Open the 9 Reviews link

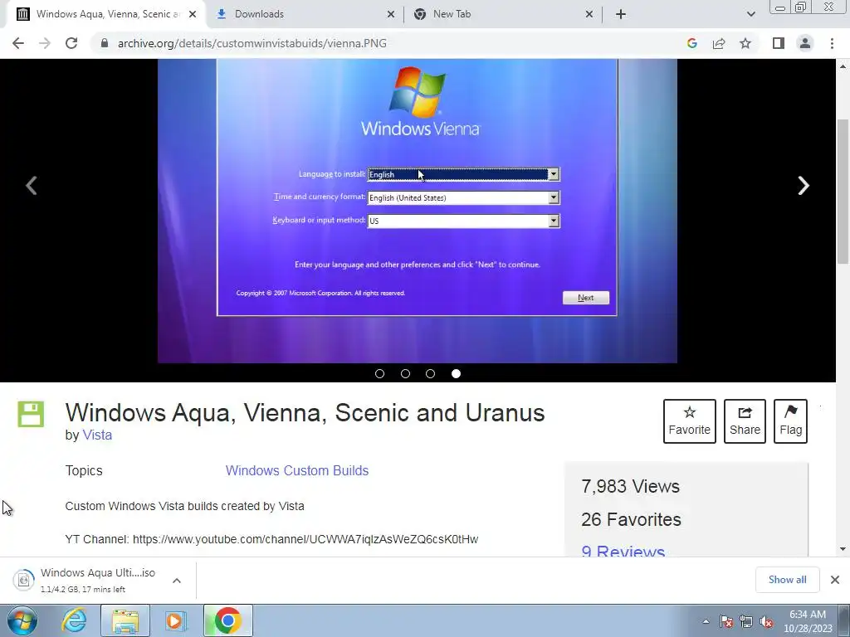tap(623, 551)
